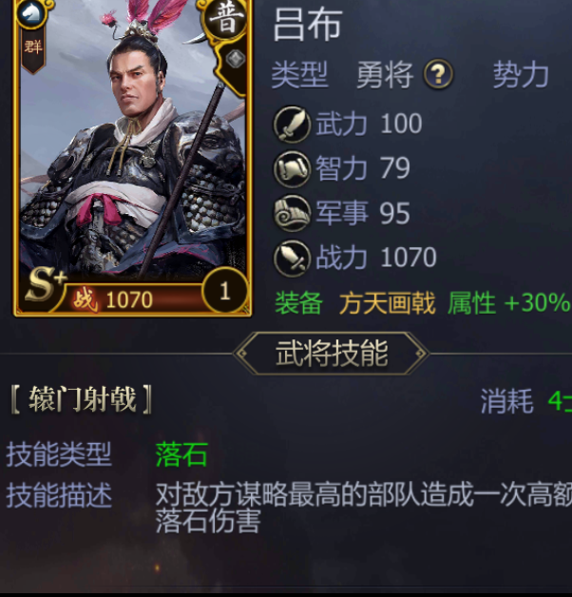Click the 消耗 cost label
572x597 pixels.
coord(506,401)
